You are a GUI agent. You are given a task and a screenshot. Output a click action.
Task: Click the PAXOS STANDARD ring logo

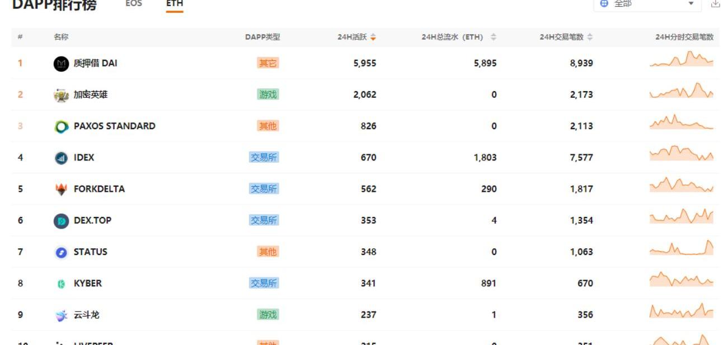coord(61,126)
